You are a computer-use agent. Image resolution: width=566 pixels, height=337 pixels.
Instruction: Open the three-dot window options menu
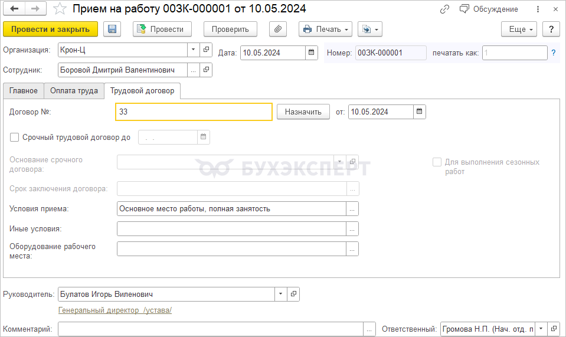click(538, 9)
